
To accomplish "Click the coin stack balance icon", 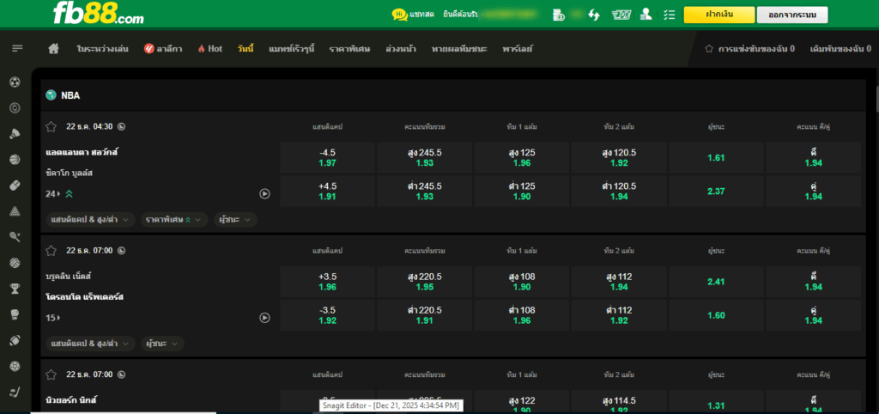I will pos(558,15).
